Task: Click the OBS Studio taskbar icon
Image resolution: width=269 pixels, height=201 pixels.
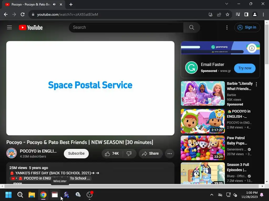Action: [89, 195]
